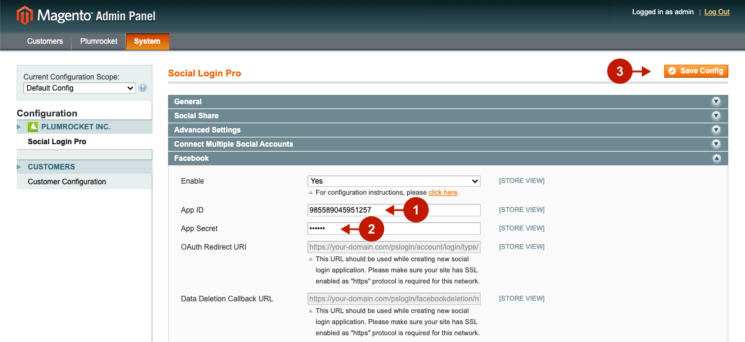Open the System menu
The width and height of the screenshot is (745, 342).
coord(147,41)
